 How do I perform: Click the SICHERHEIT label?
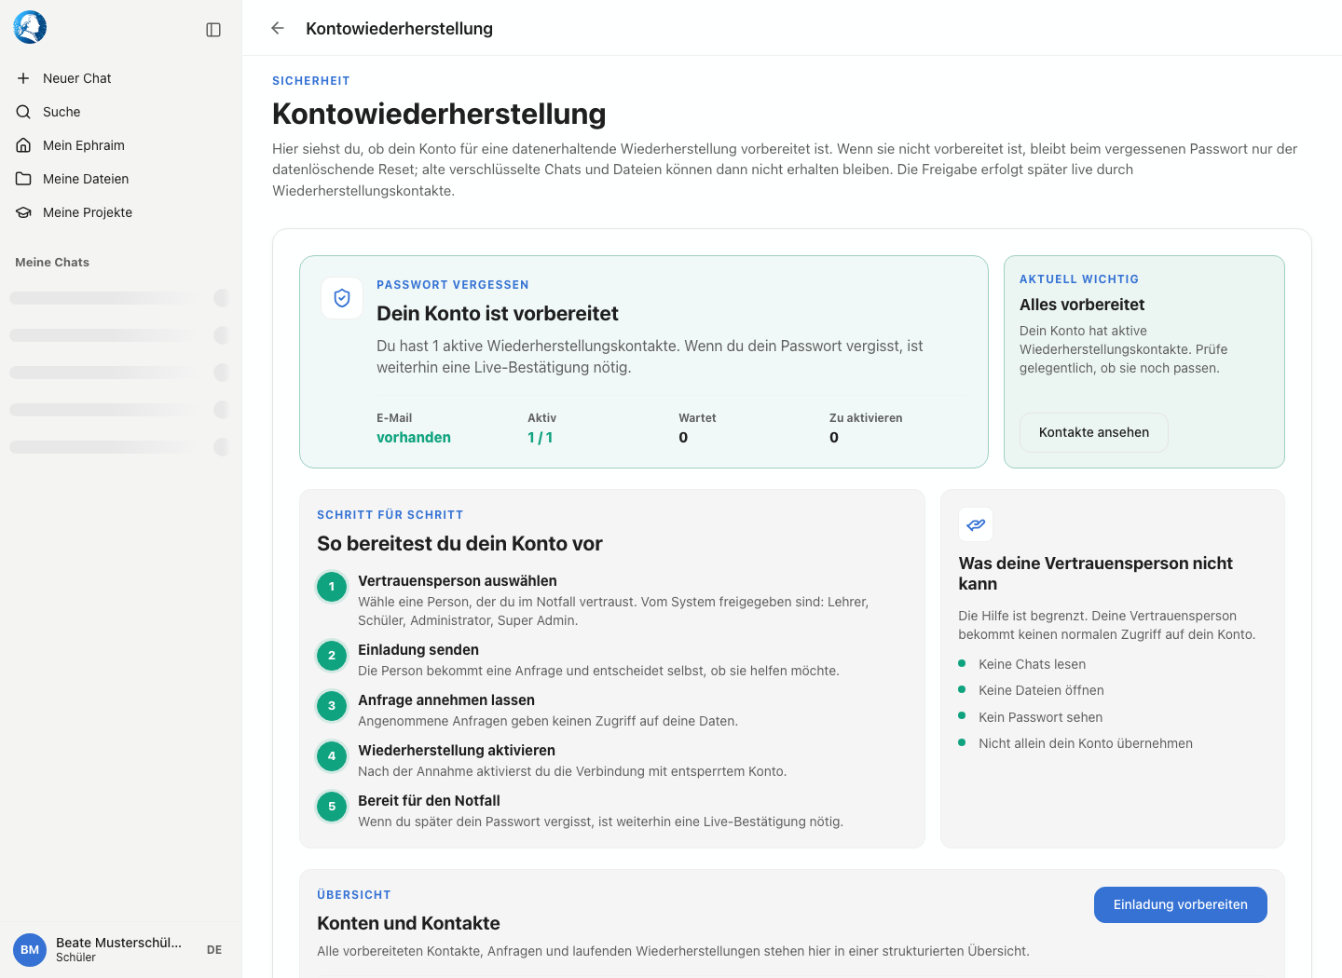tap(311, 81)
